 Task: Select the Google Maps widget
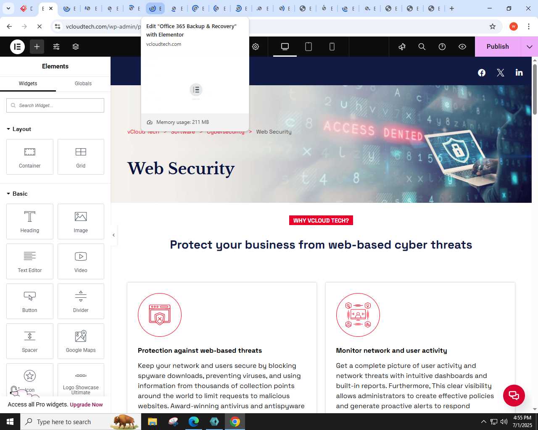click(81, 341)
